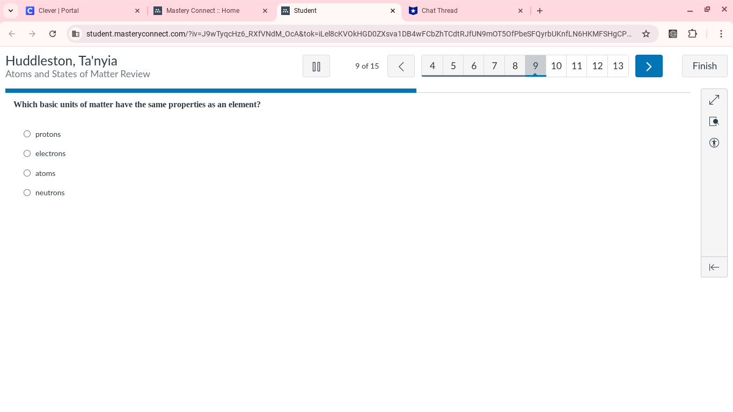Select current question 9 in navigator

coord(536,66)
